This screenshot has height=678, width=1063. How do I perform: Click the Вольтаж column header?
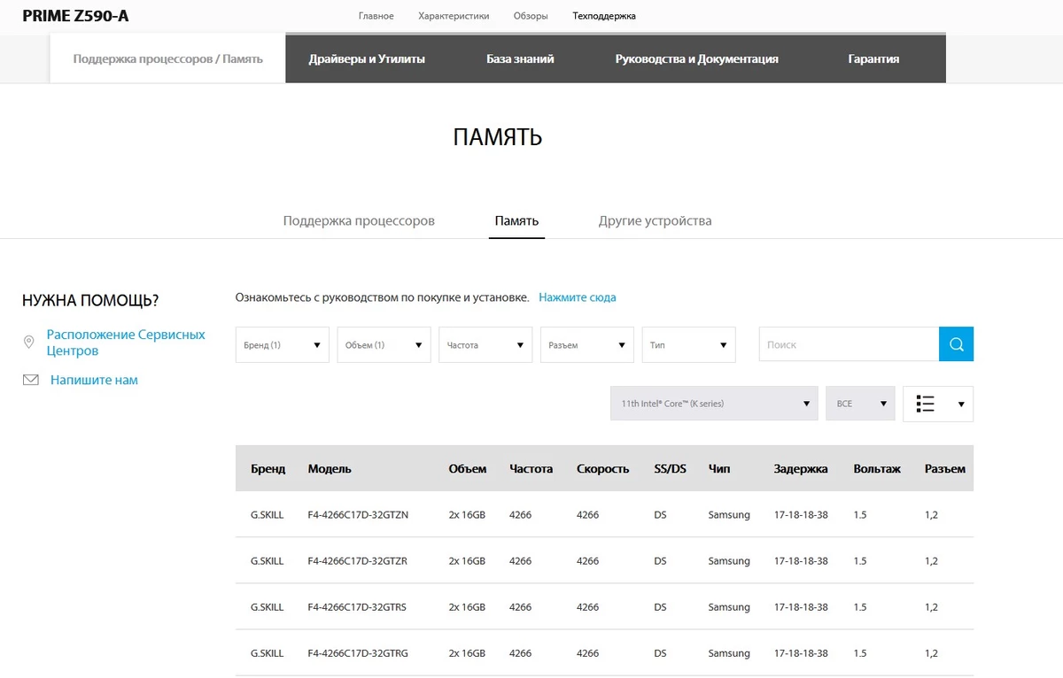(877, 468)
